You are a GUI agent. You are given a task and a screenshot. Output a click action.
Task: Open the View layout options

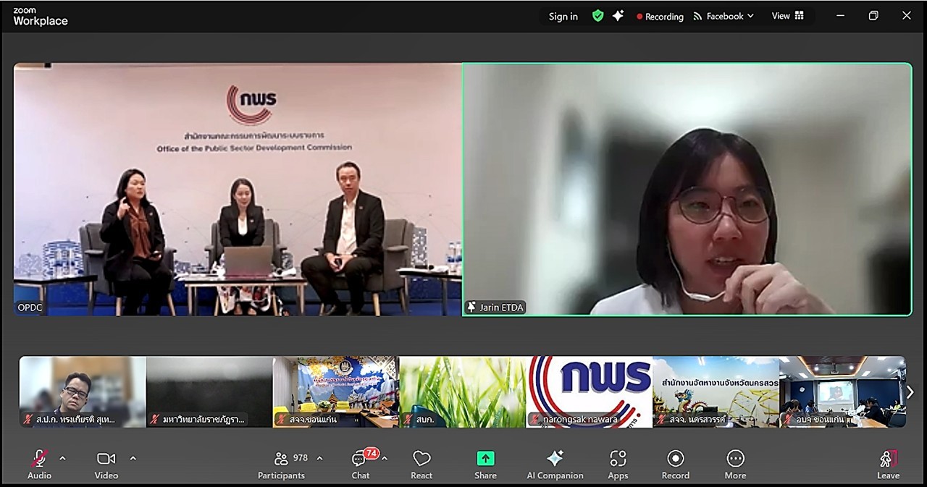[788, 16]
